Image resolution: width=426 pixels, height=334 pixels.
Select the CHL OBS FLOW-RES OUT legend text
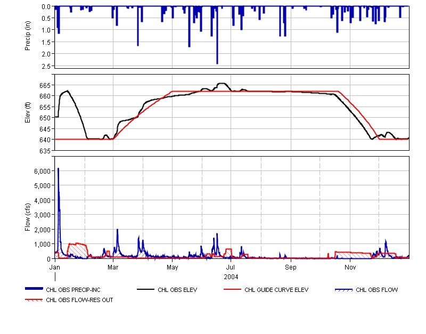click(x=79, y=300)
